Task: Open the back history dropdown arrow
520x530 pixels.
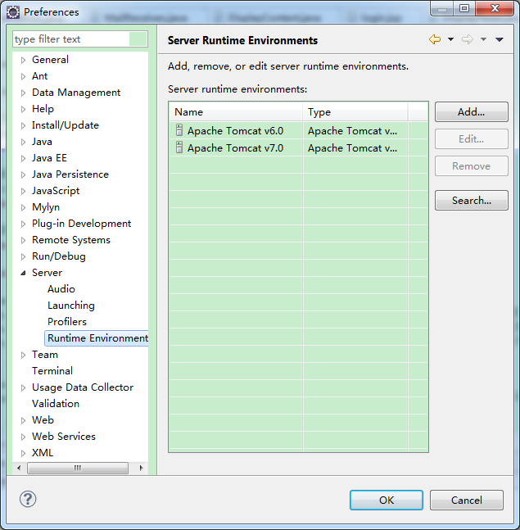Action: pos(450,39)
